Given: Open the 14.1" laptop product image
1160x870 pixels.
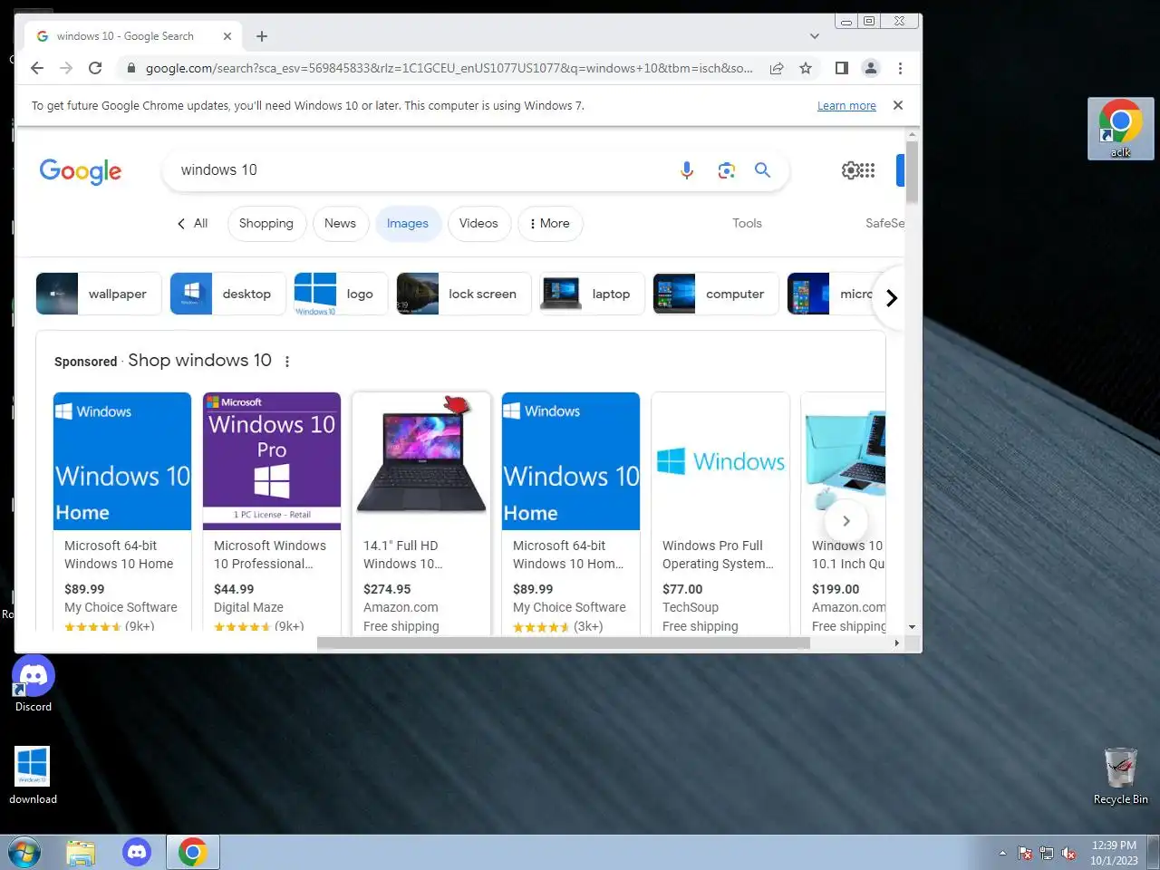Looking at the screenshot, I should [421, 461].
